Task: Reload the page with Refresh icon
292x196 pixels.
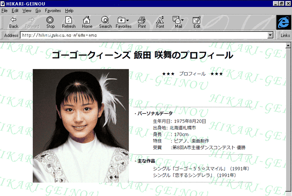Action: pos(68,20)
